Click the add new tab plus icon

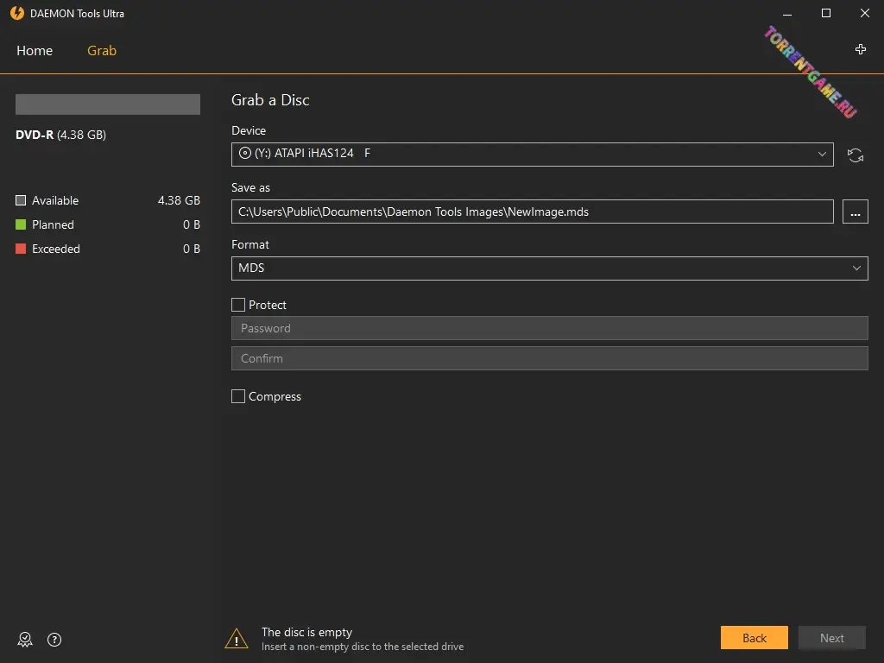point(860,50)
